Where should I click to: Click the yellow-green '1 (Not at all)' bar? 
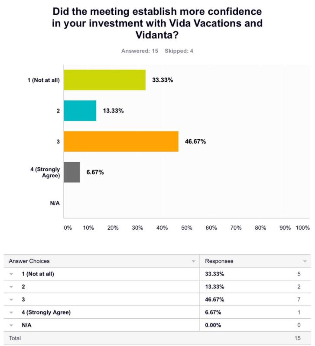pyautogui.click(x=104, y=80)
